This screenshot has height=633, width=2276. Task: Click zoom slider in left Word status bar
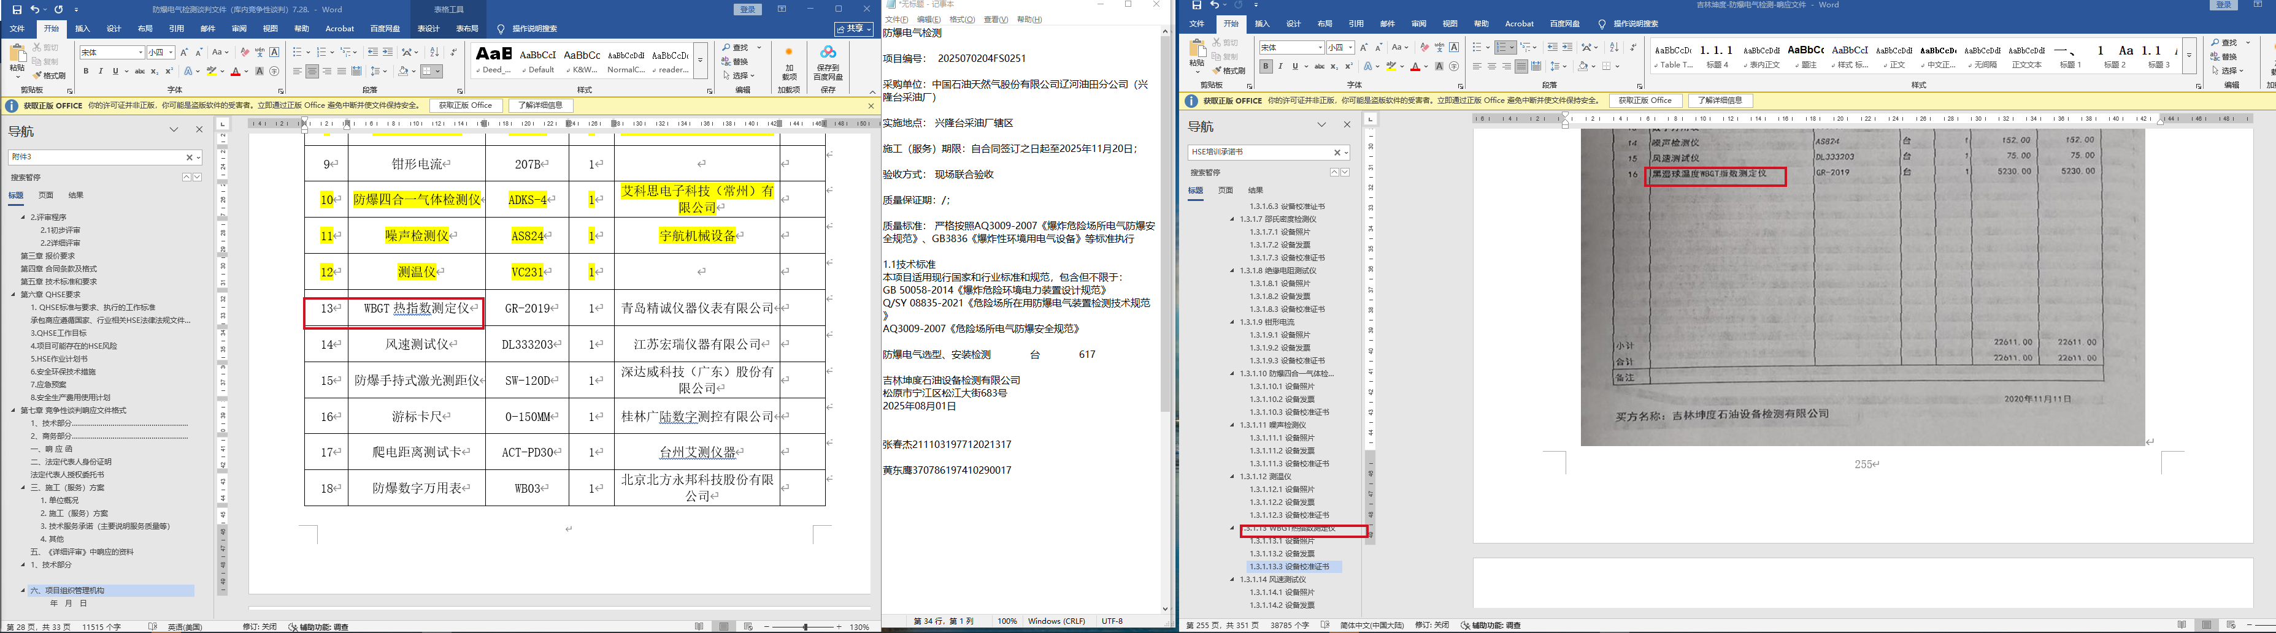tap(805, 627)
